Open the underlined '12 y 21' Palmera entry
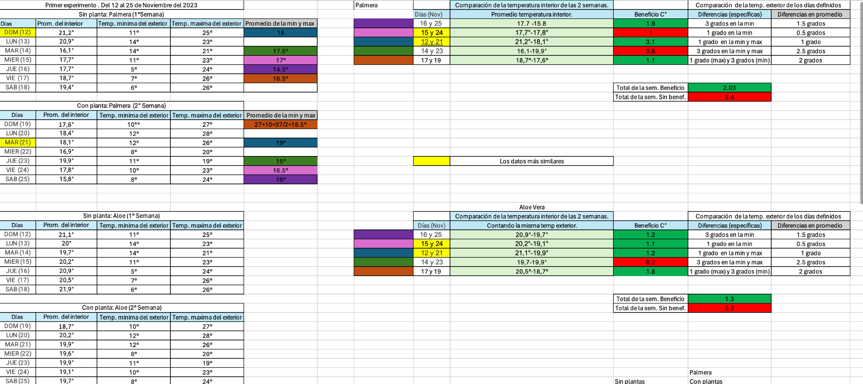 [x=431, y=42]
